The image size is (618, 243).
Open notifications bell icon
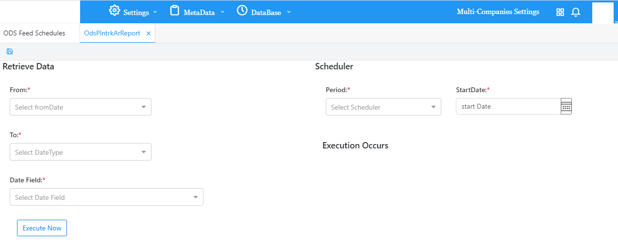[x=576, y=12]
